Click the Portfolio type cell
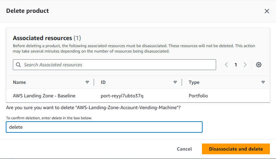 point(198,96)
